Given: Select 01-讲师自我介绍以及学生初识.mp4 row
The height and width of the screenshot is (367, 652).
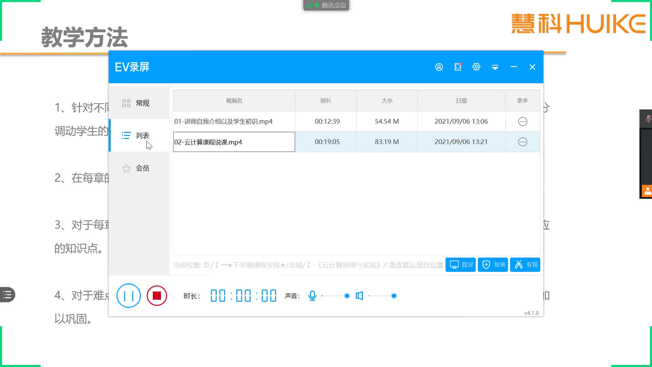Looking at the screenshot, I should (357, 121).
